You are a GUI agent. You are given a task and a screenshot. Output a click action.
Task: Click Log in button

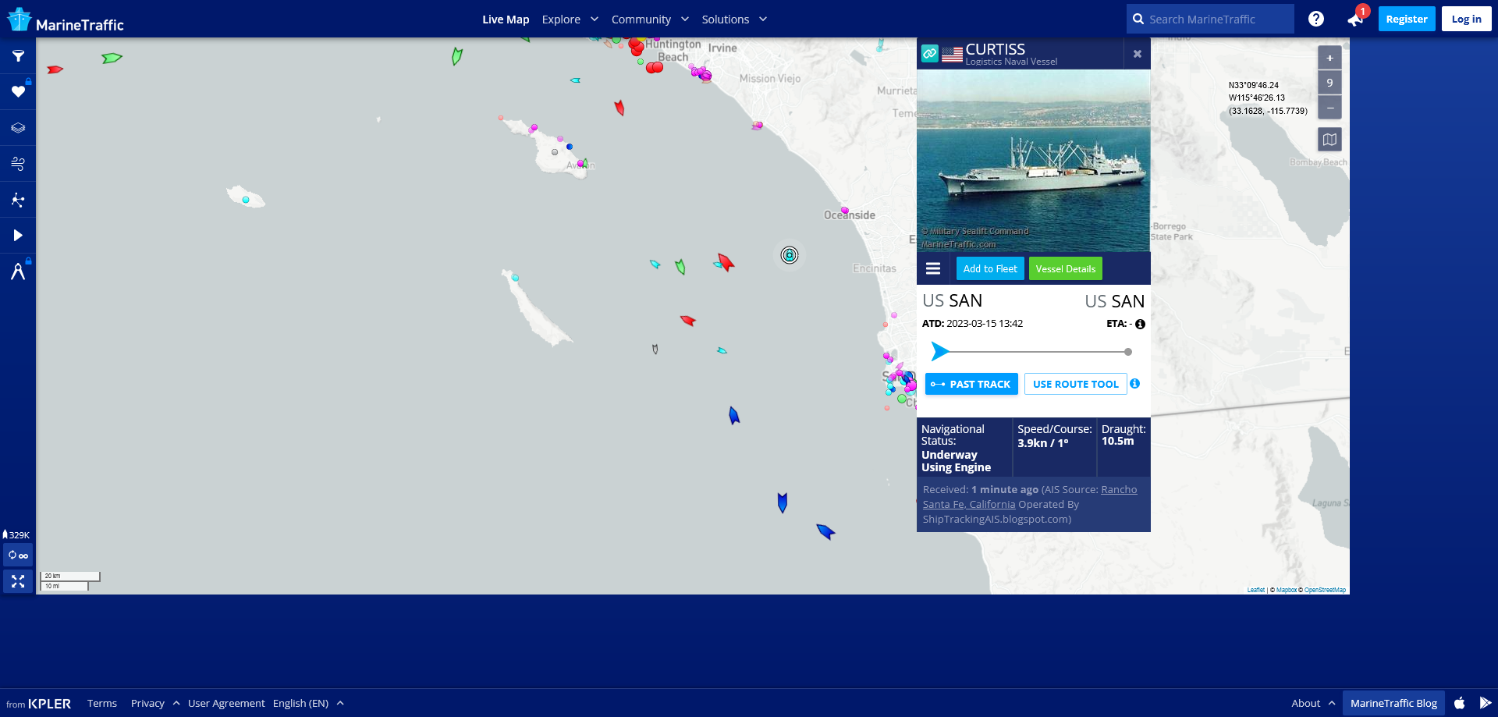(1466, 19)
